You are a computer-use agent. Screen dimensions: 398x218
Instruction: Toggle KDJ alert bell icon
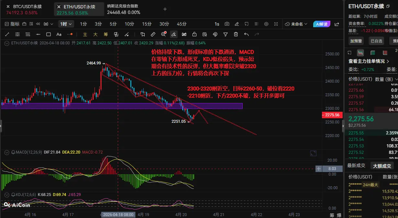13,194
